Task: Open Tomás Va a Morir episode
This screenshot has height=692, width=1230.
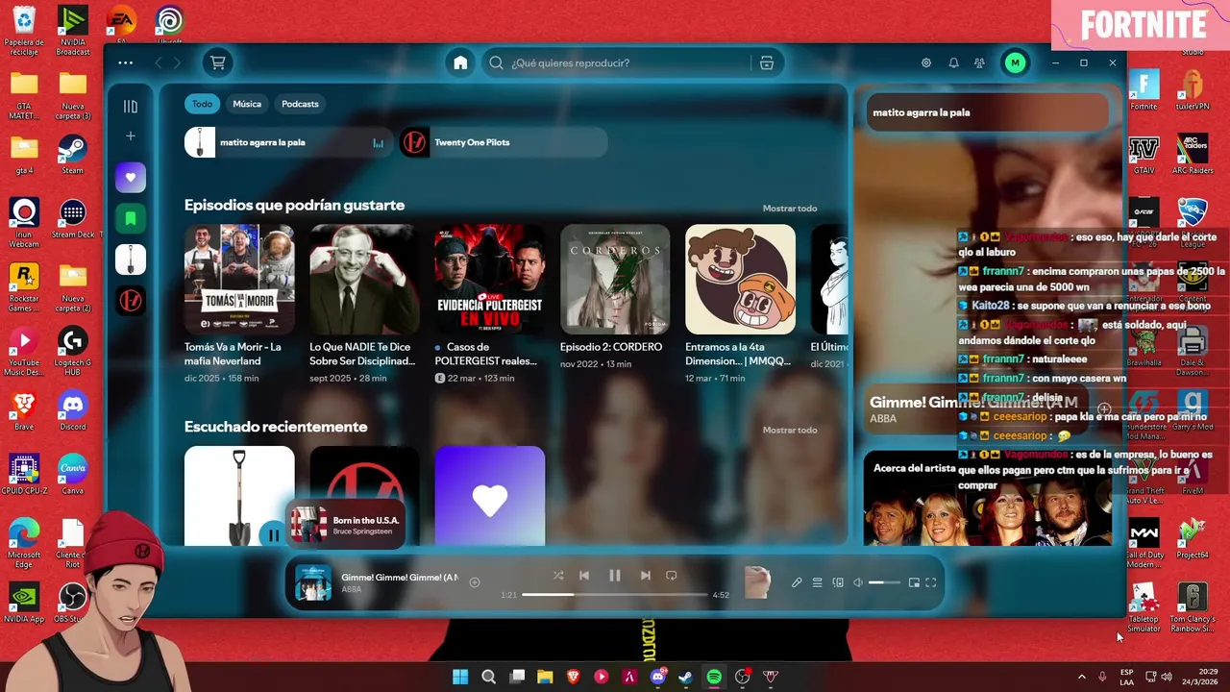Action: click(239, 306)
